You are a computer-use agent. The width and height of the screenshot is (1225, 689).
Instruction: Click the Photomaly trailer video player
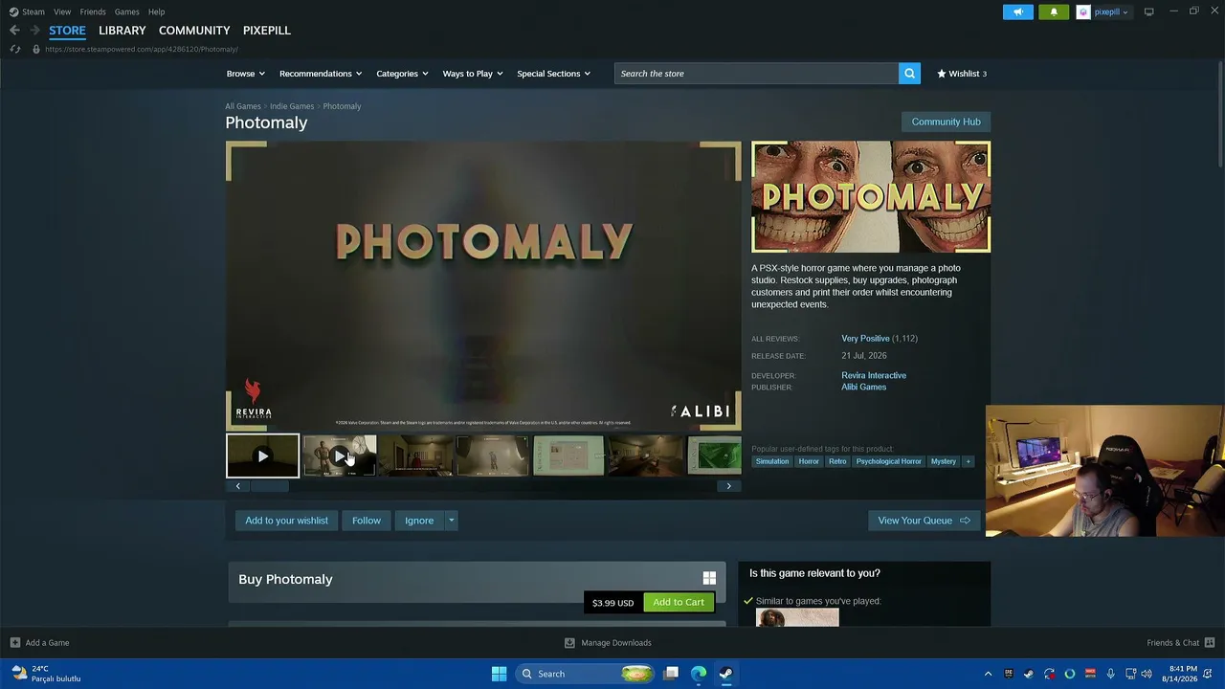pyautogui.click(x=483, y=286)
